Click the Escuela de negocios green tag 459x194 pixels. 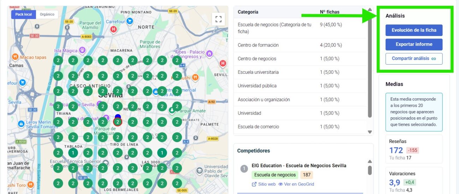click(x=275, y=175)
